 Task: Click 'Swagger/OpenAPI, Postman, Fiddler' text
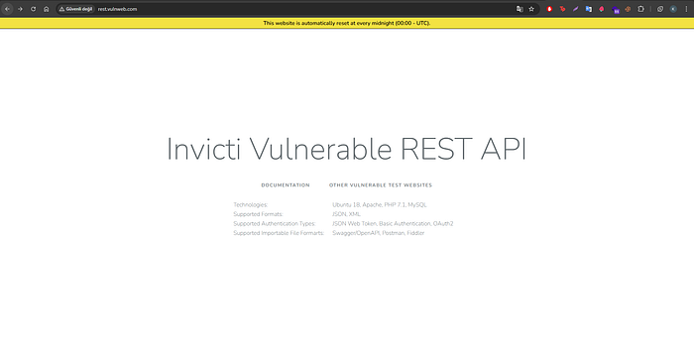[x=379, y=233]
